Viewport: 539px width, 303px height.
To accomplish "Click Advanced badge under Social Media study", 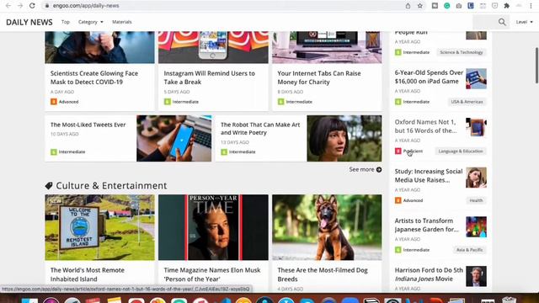I will point(408,200).
